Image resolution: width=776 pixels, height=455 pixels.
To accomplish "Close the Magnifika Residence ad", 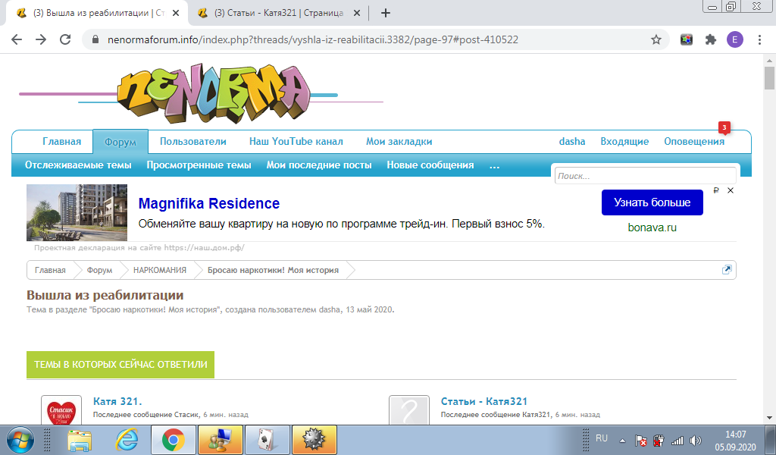I will click(x=731, y=190).
